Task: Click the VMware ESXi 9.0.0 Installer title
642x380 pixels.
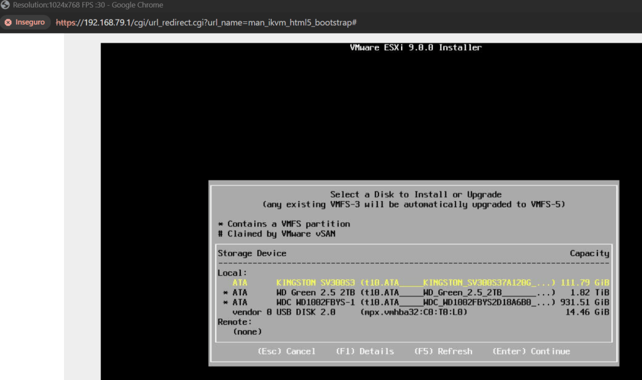Action: click(415, 48)
